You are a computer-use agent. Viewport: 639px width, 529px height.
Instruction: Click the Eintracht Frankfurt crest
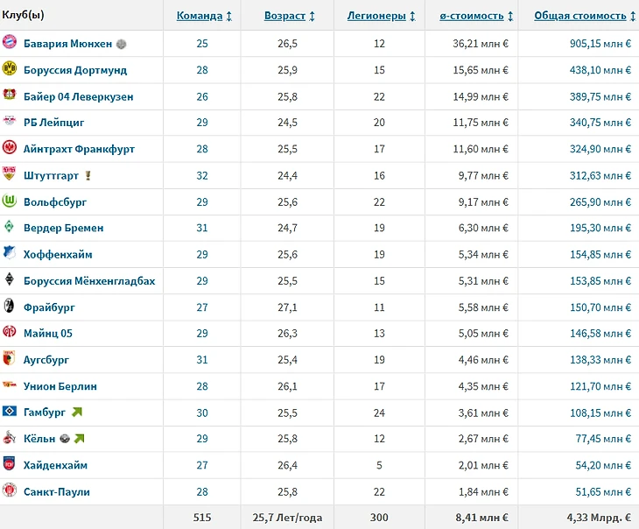pos(9,147)
